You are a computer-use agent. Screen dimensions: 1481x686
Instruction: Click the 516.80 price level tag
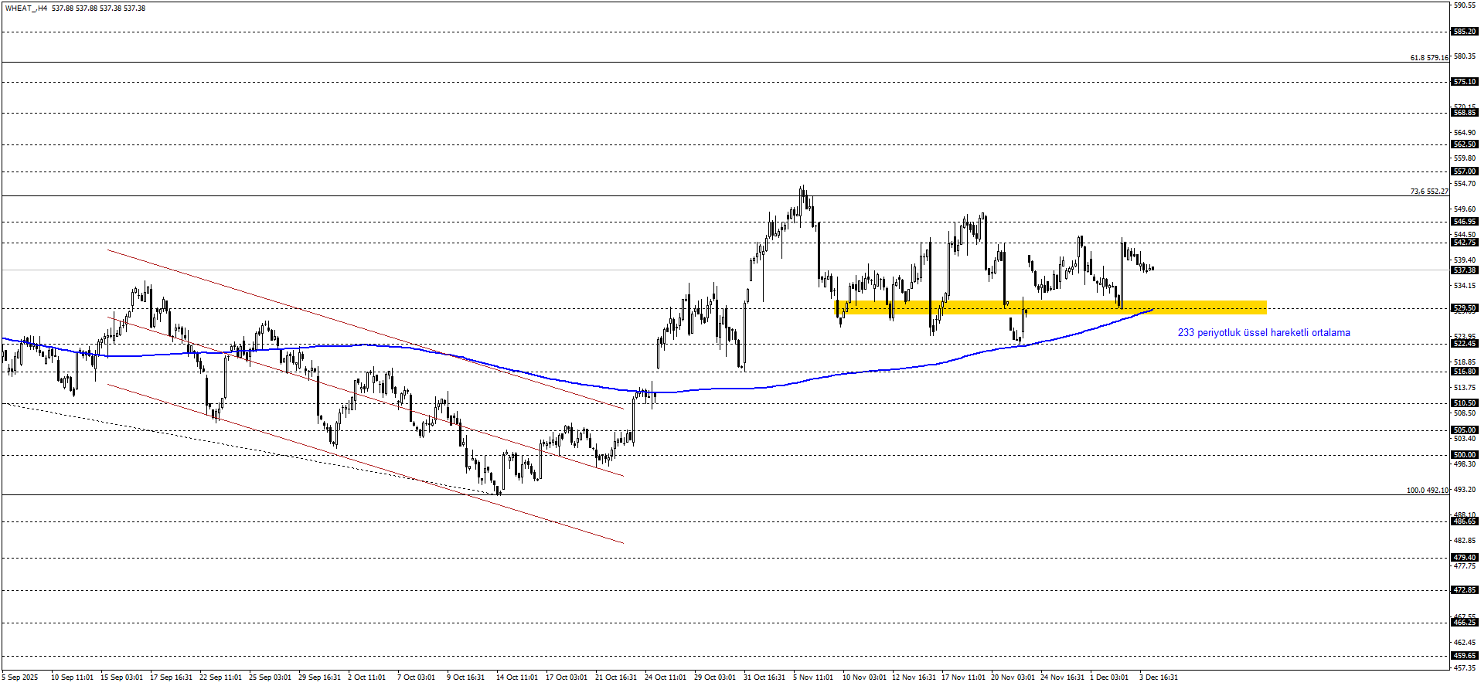coord(1464,372)
